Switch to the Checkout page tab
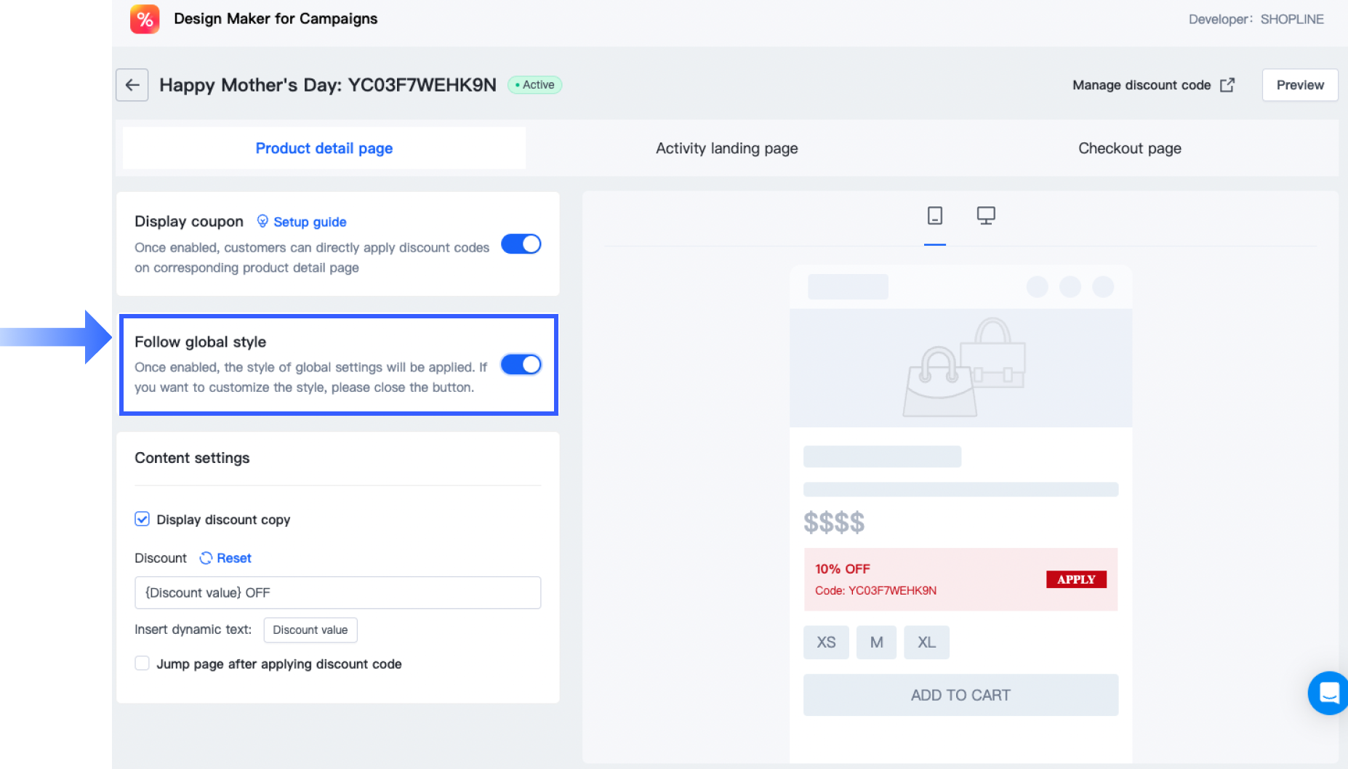 [1129, 148]
